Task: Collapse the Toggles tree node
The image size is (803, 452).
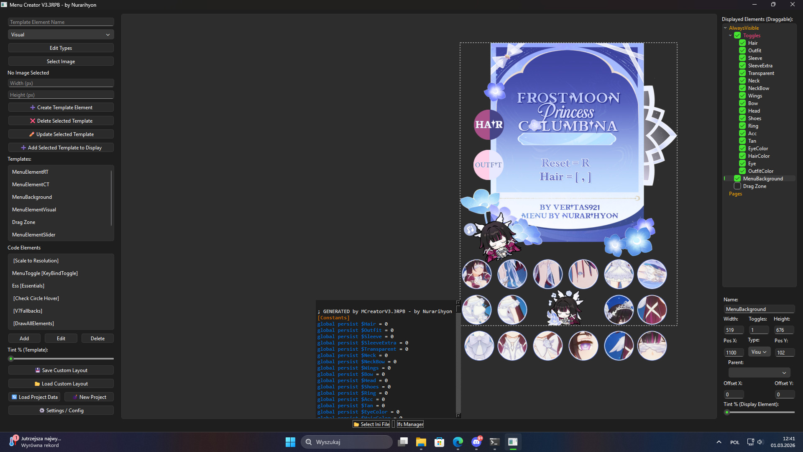Action: pos(730,36)
